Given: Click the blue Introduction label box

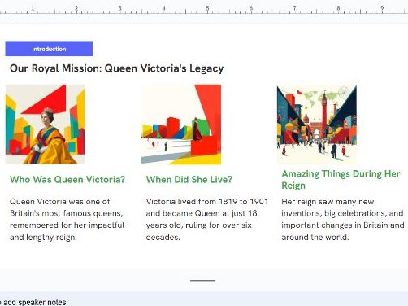Looking at the screenshot, I should pyautogui.click(x=49, y=49).
